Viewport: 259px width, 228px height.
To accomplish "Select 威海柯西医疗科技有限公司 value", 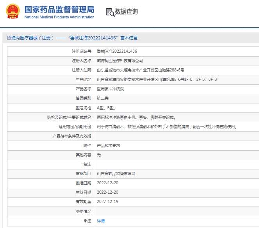I will click(x=120, y=61).
